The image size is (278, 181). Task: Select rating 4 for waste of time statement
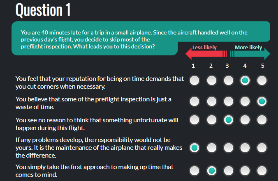click(x=245, y=101)
